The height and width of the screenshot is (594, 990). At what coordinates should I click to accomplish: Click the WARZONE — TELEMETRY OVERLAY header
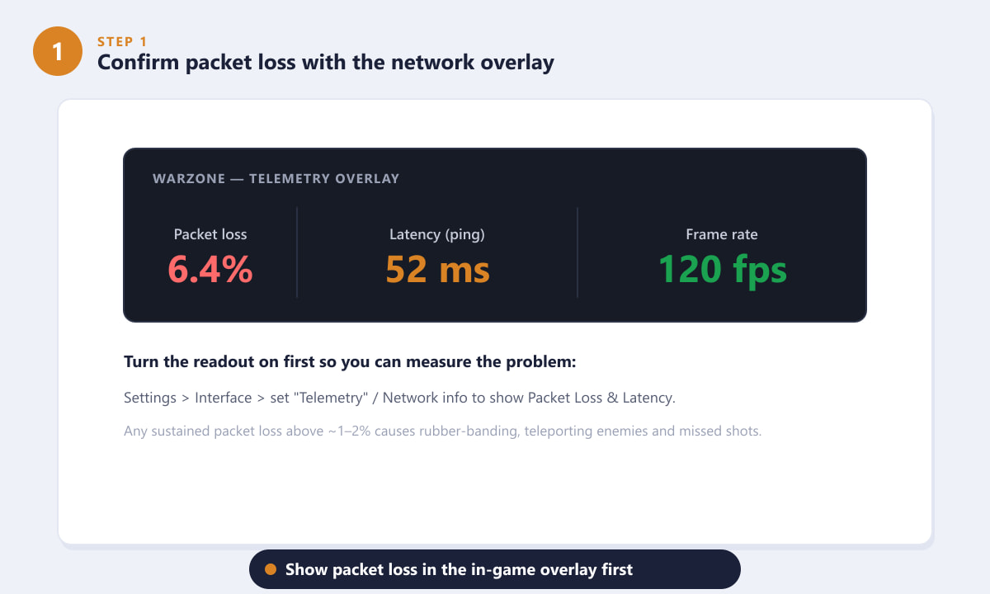276,178
